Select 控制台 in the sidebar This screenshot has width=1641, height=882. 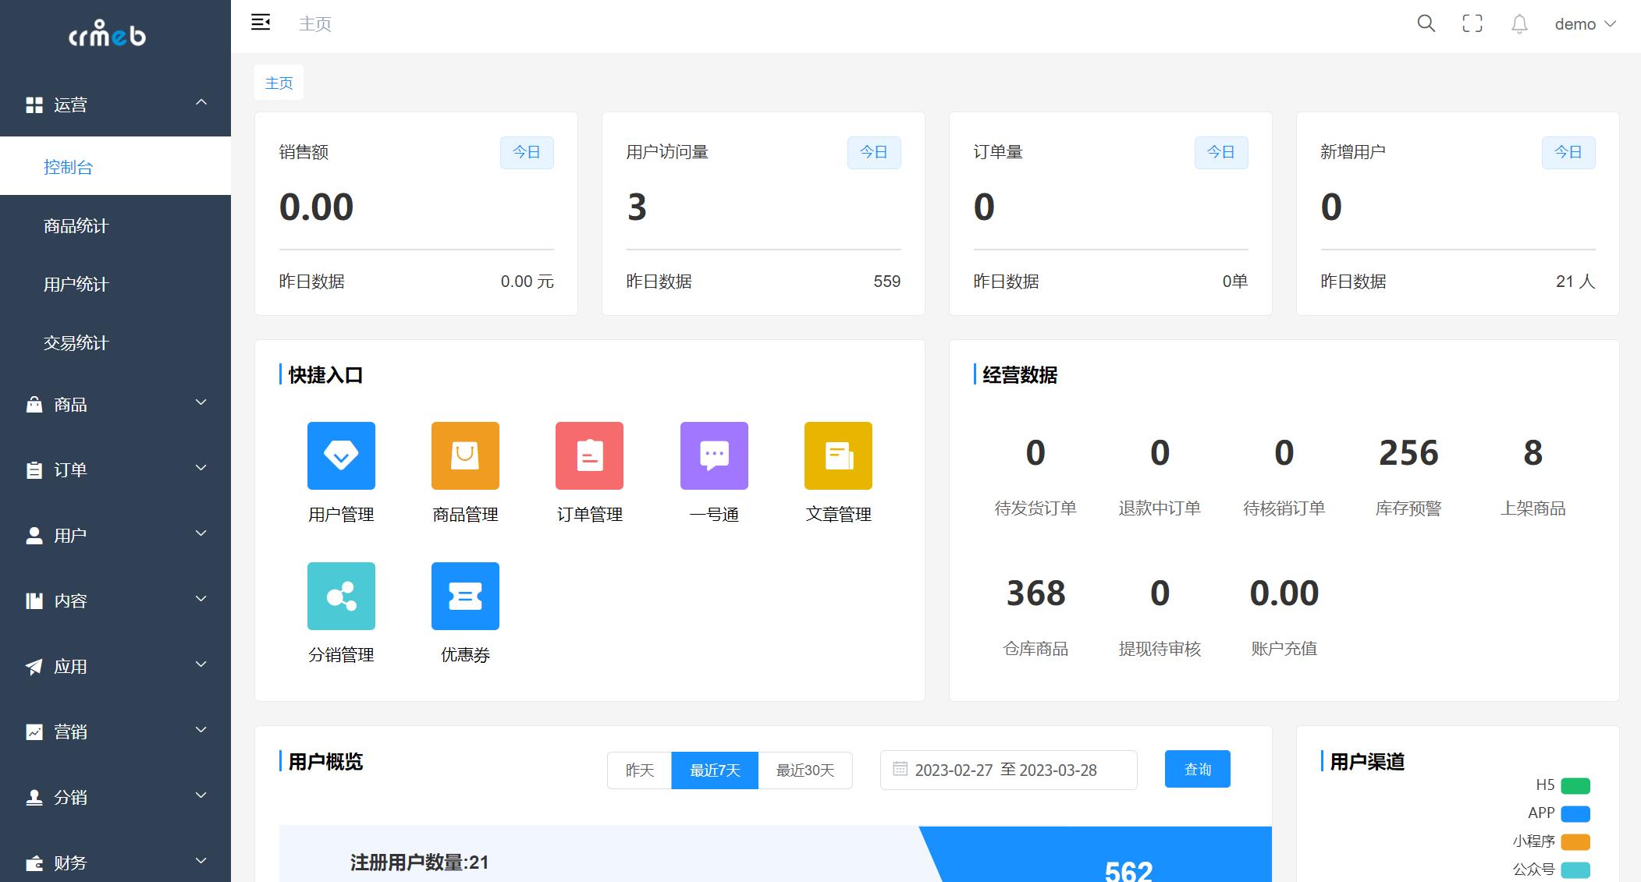tap(115, 166)
